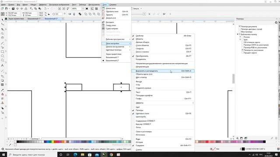Open the Файл menu

(3, 5)
